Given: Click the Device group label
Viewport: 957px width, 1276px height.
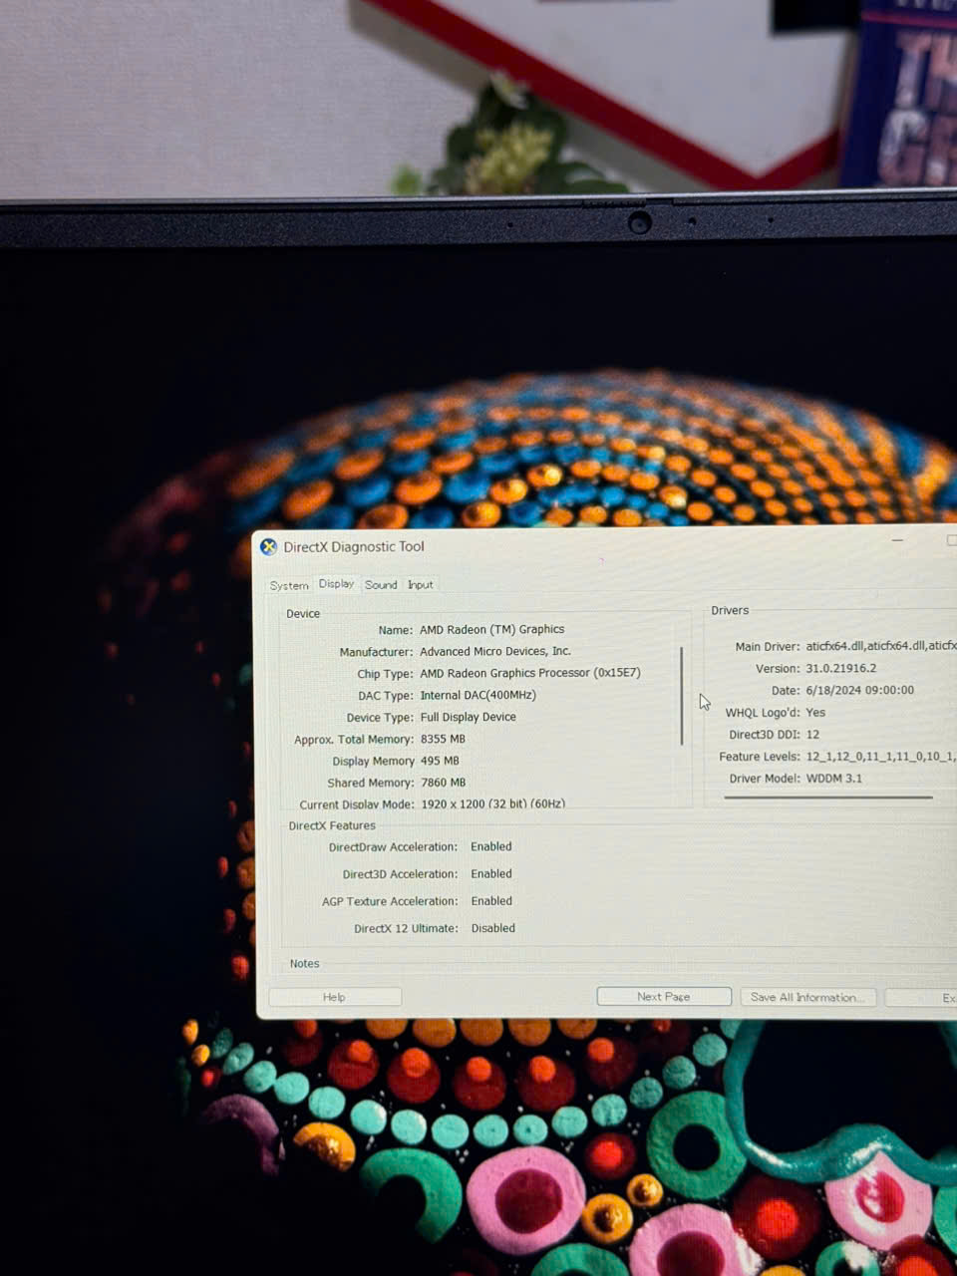Looking at the screenshot, I should (x=303, y=613).
